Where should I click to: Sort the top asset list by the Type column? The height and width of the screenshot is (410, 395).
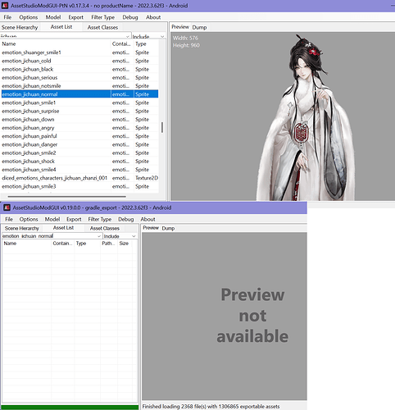coord(146,44)
